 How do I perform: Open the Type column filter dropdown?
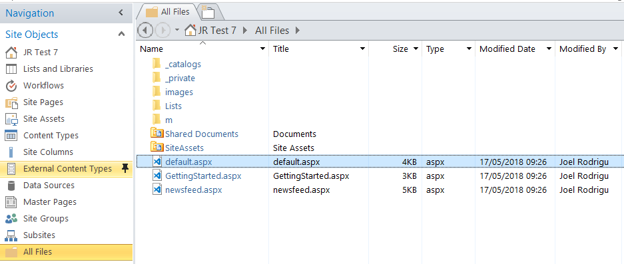pyautogui.click(x=469, y=49)
